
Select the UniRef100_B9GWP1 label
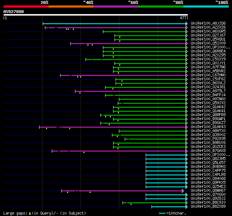pos(208,119)
